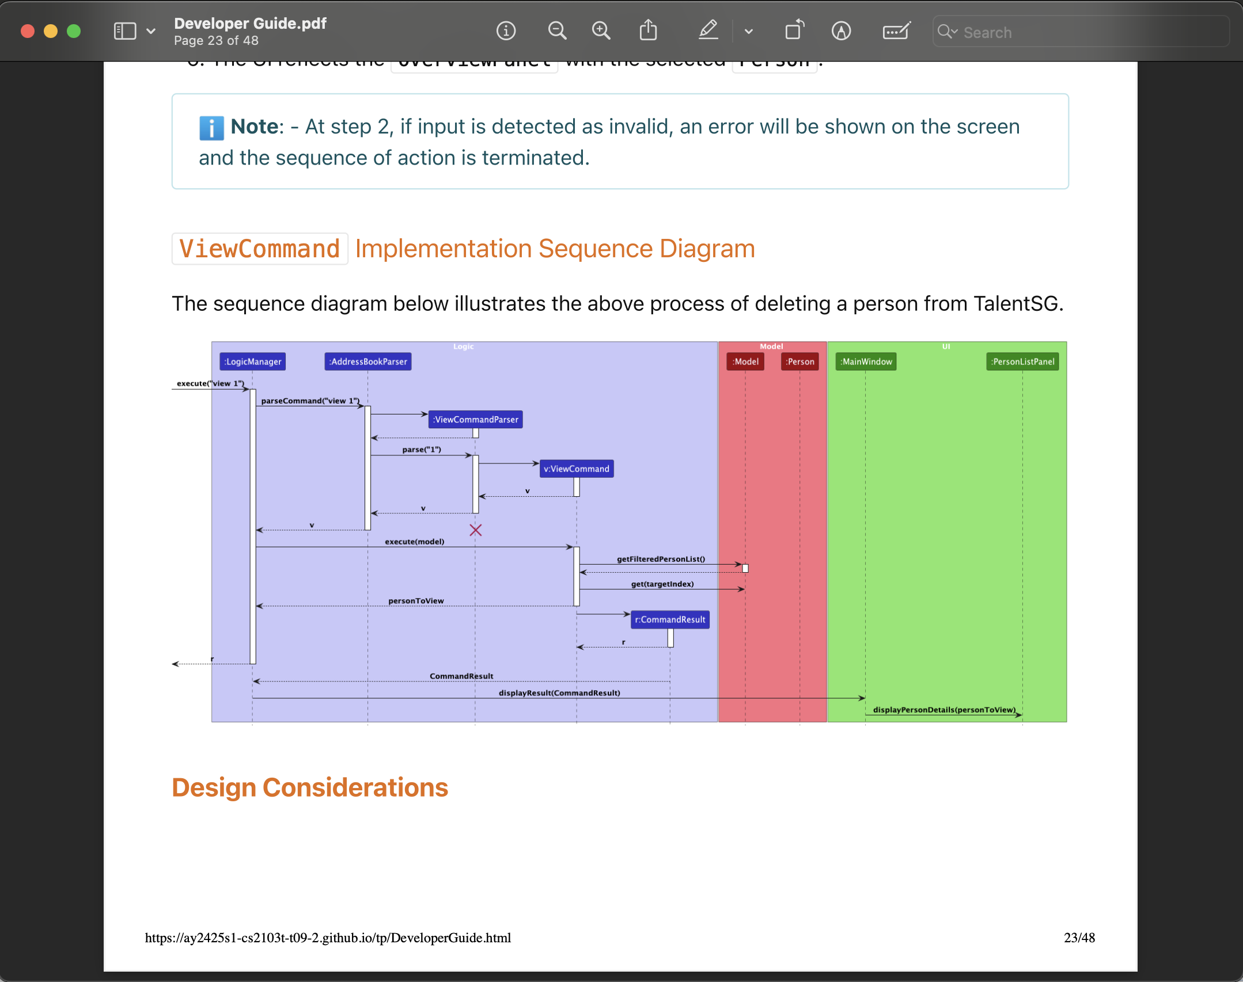
Task: Rotate the page with rotate icon
Action: (x=794, y=31)
